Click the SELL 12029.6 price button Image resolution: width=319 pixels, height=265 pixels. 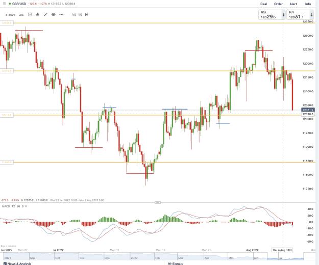pyautogui.click(x=270, y=15)
